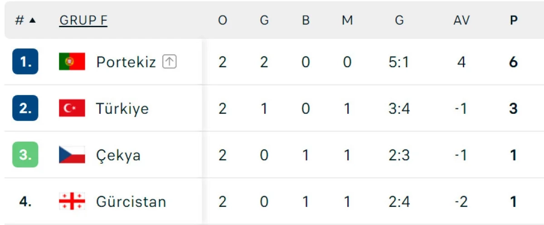
Task: Click the Türkiye flag icon
Action: [72, 108]
